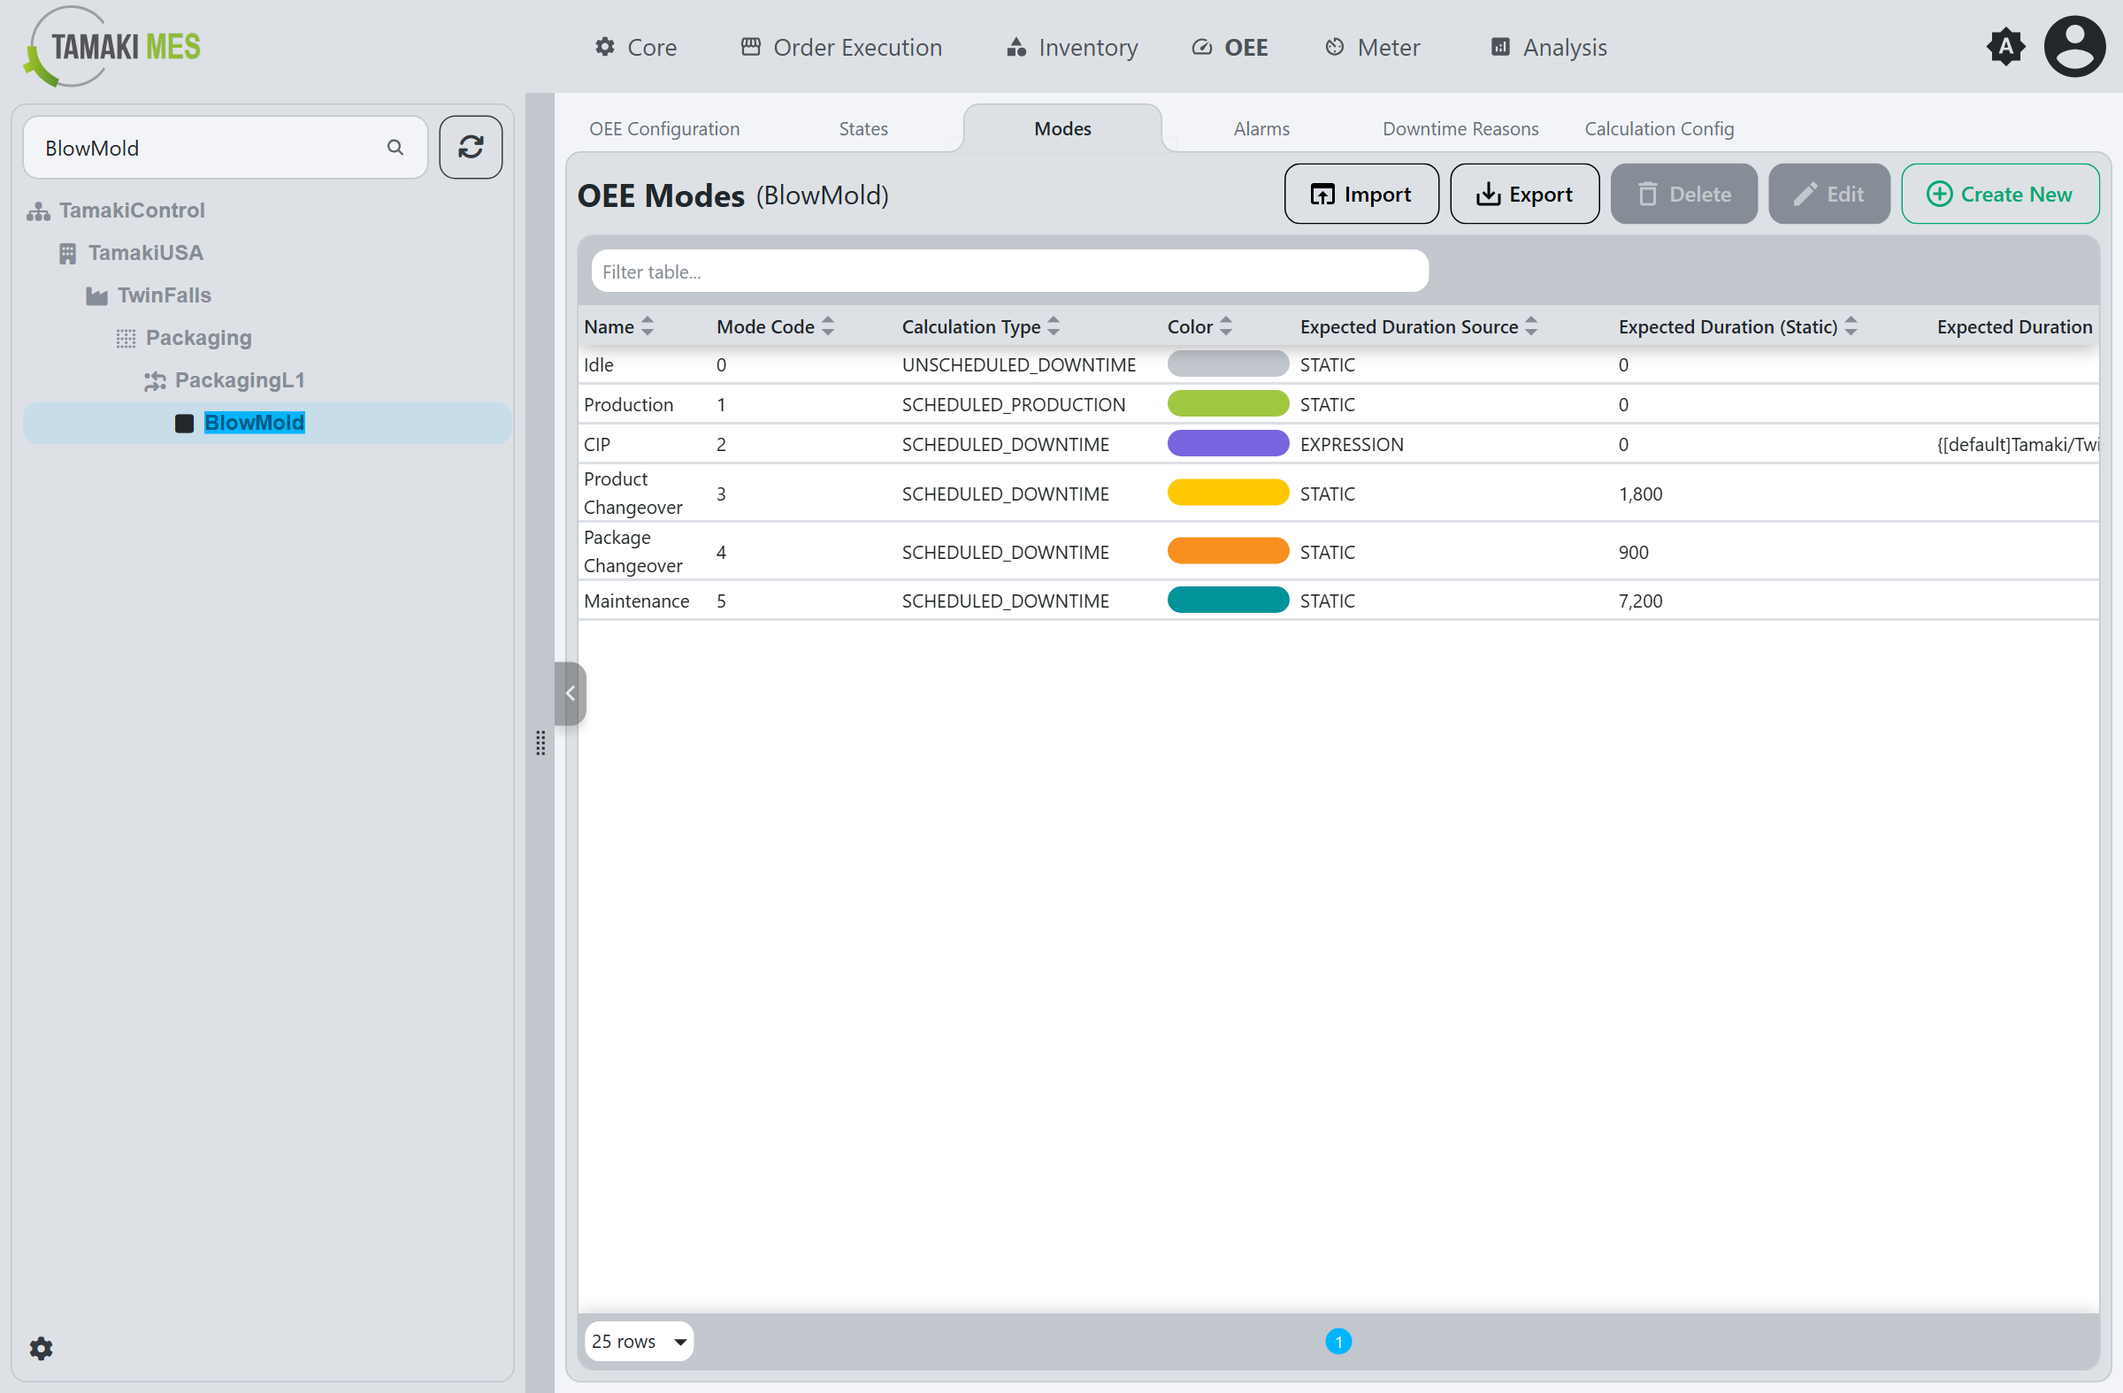Click Product Changeover yellow swatch

pos(1228,493)
